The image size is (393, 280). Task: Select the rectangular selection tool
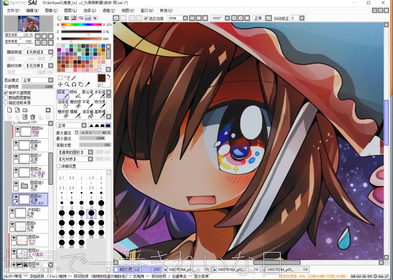click(60, 78)
